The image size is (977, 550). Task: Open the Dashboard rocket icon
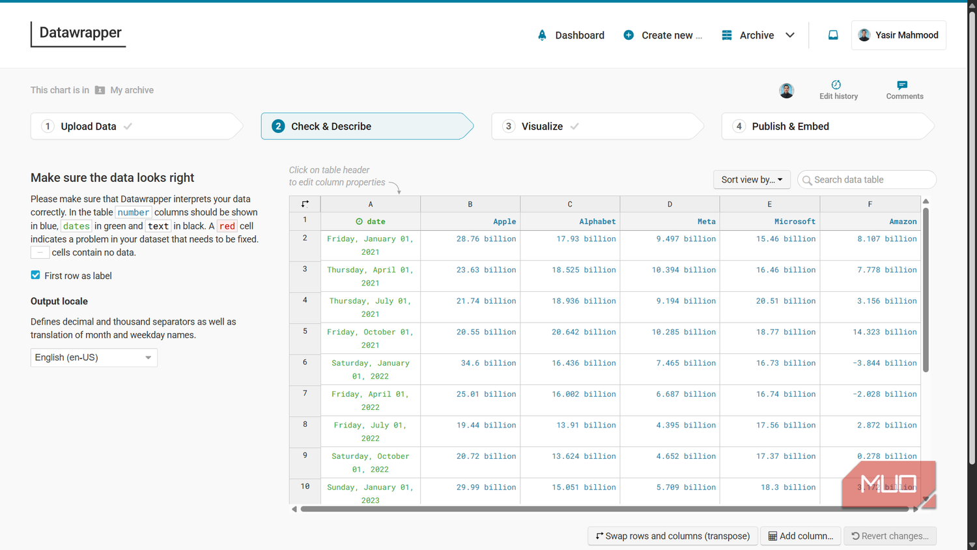pyautogui.click(x=542, y=35)
